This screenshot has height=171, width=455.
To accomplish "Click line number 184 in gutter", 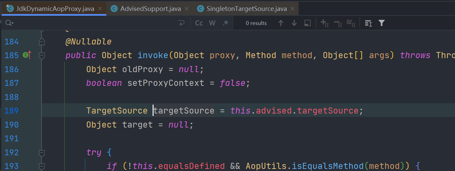I will click(12, 42).
